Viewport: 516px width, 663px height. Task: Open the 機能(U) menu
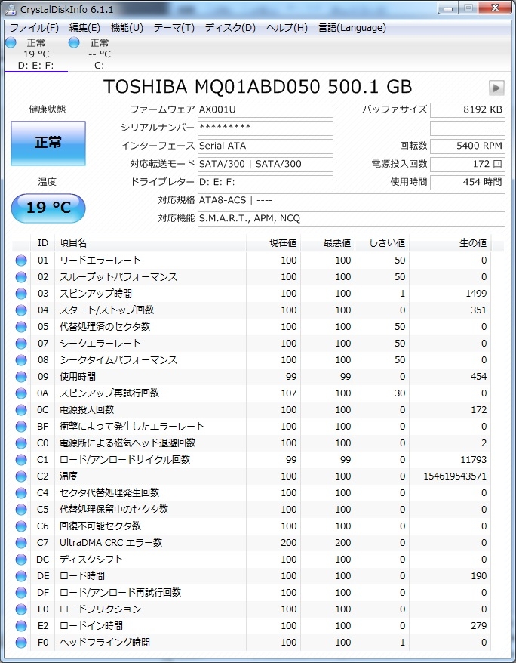[127, 28]
